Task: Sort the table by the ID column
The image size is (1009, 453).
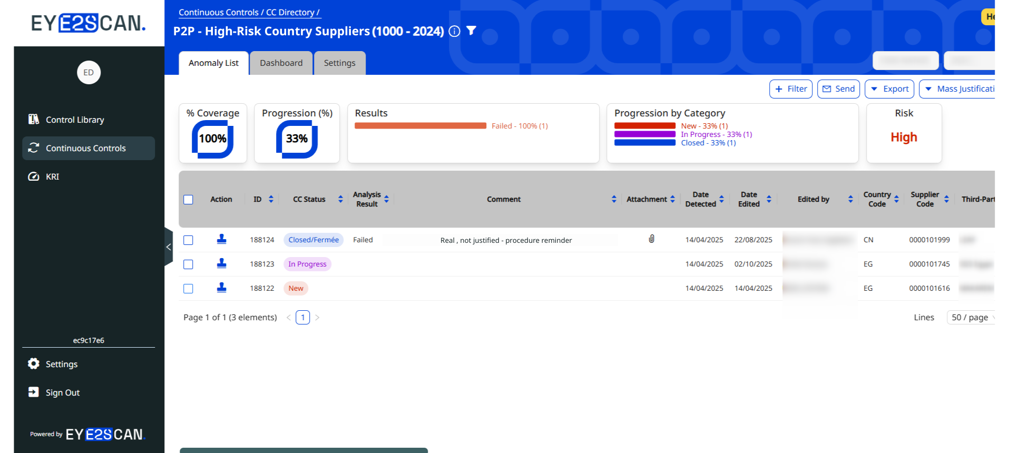Action: [x=271, y=199]
